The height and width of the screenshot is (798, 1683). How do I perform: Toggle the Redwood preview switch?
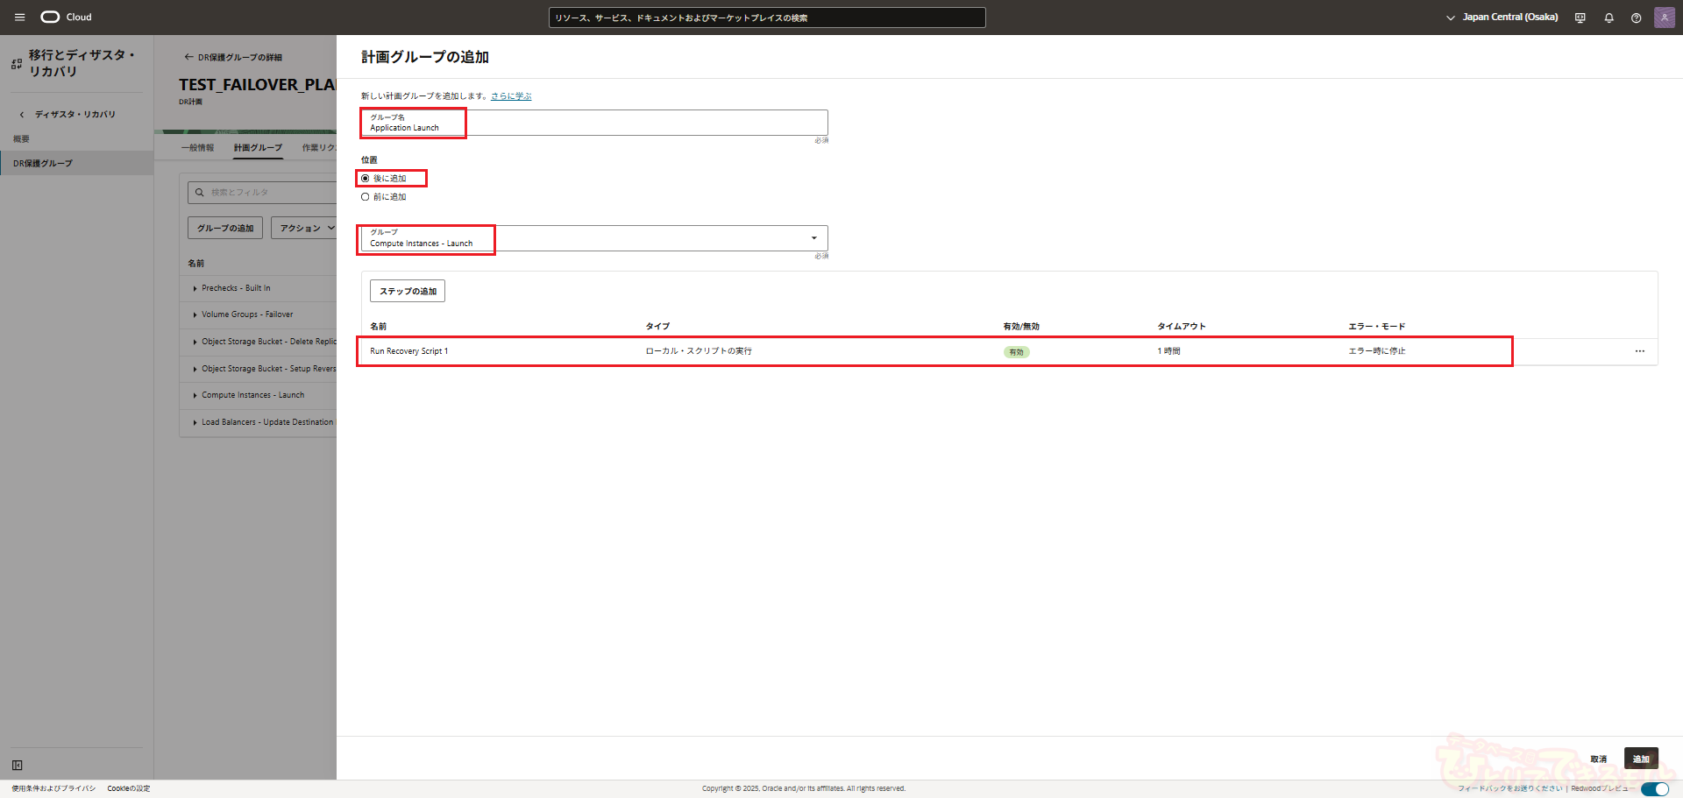[x=1654, y=789]
